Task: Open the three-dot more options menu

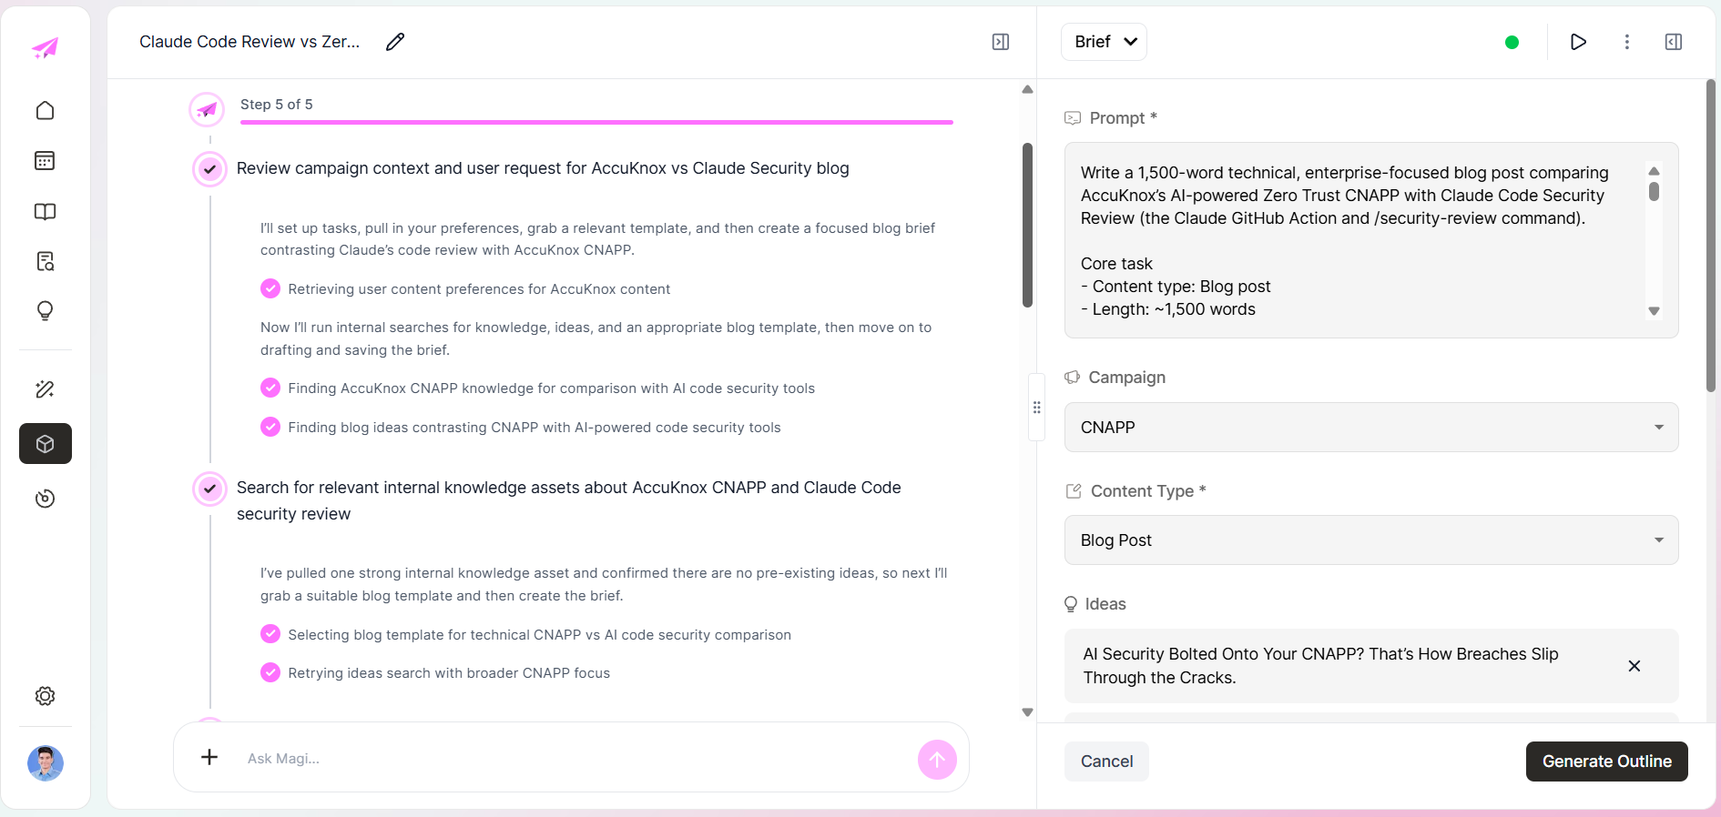Action: pos(1627,42)
